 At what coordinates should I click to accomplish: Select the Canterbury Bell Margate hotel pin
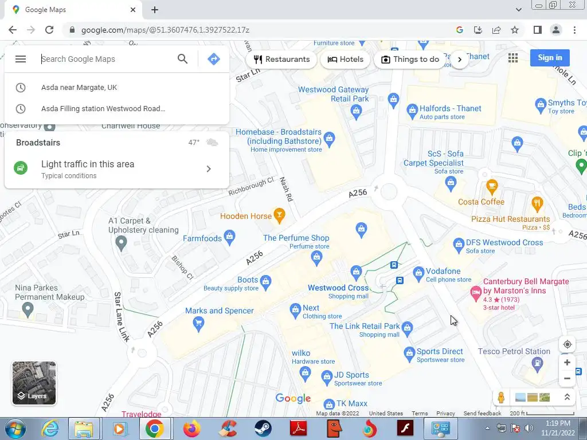click(475, 293)
